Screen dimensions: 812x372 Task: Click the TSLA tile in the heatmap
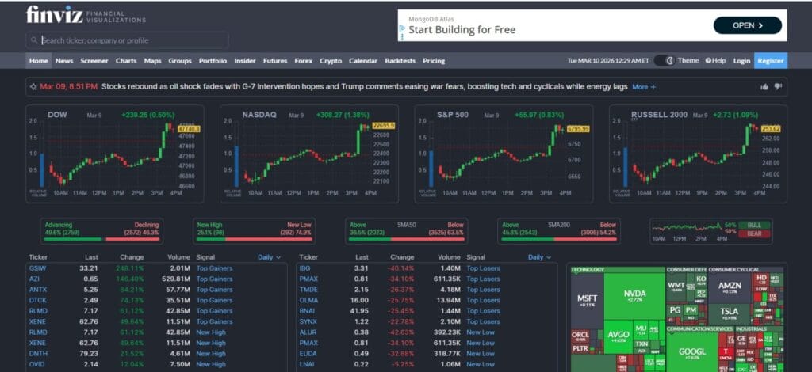[x=730, y=313]
